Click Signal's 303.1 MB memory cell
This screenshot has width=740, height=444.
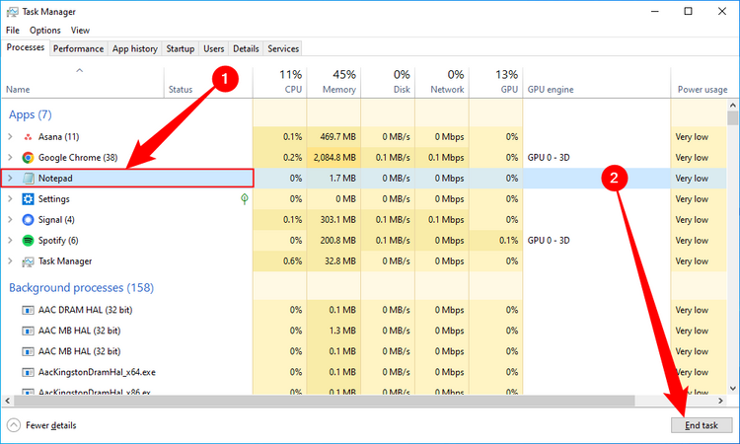(x=333, y=220)
